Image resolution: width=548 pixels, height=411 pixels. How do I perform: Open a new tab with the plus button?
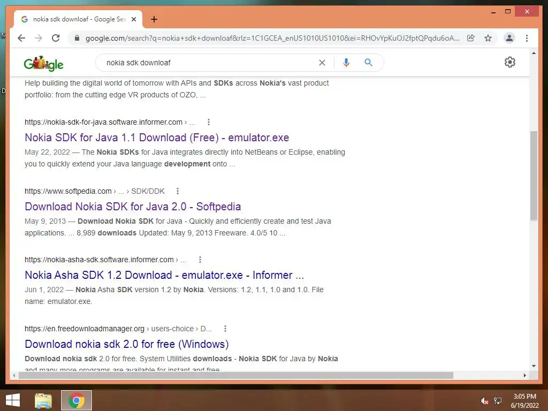tap(154, 19)
